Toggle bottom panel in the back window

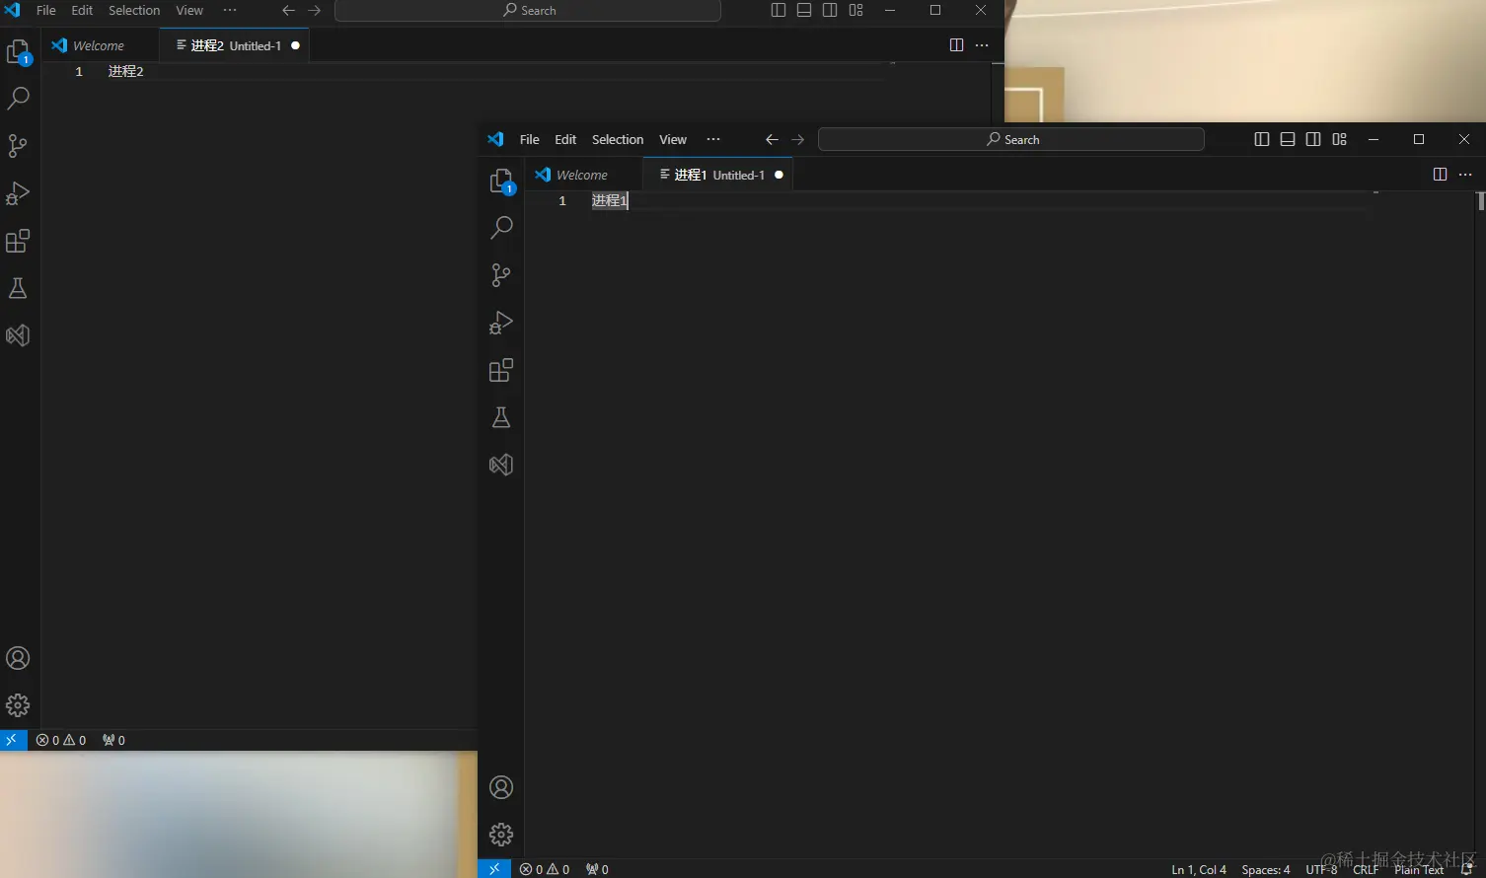tap(804, 10)
